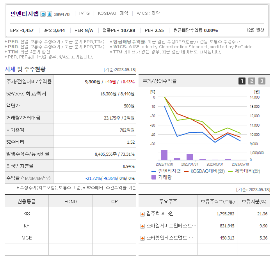This screenshot has width=274, height=257.
Task: Select share count 831,945
Action: pyautogui.click(x=227, y=226)
